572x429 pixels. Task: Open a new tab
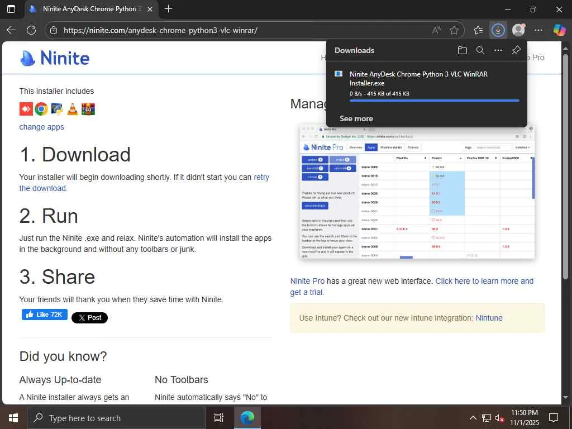[168, 9]
